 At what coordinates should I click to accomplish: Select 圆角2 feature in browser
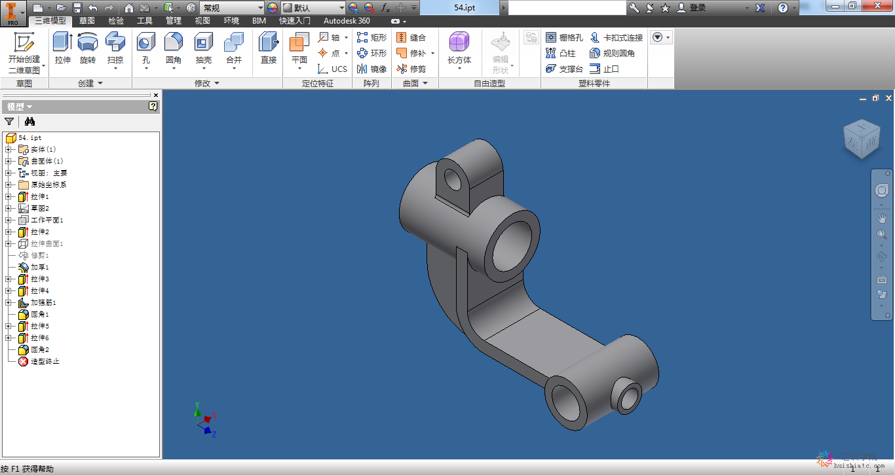(33, 349)
